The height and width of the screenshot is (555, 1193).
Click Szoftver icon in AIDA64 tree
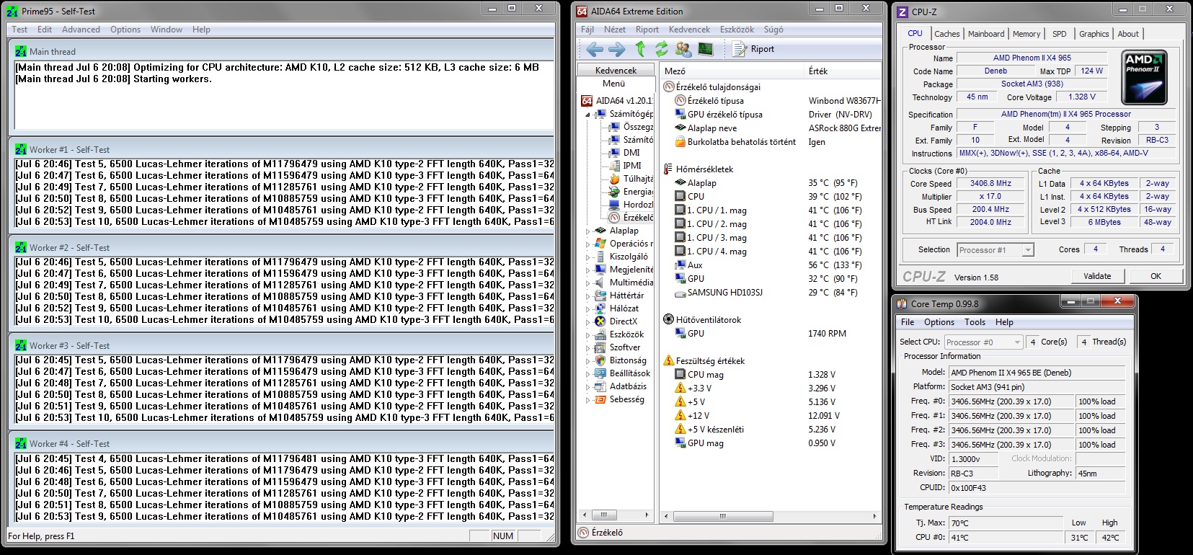[x=600, y=347]
